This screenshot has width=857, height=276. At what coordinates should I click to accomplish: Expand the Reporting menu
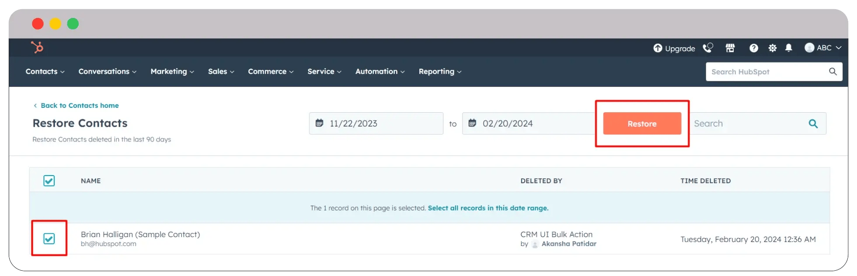click(440, 72)
